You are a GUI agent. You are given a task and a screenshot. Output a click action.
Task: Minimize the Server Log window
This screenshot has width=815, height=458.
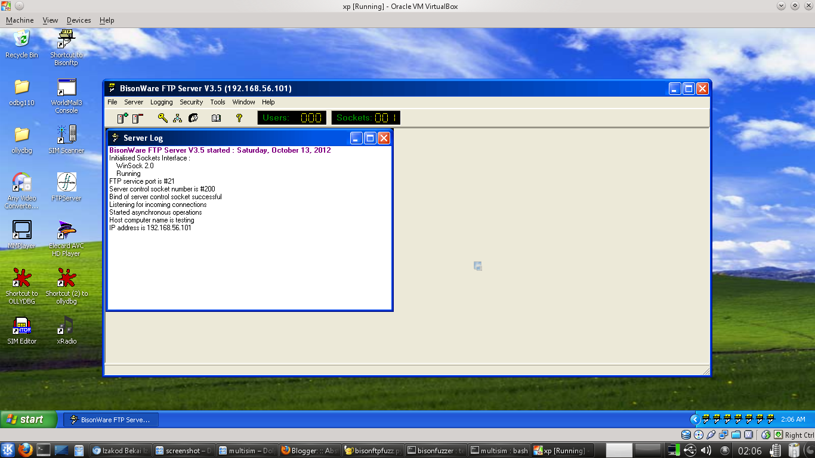pos(356,138)
